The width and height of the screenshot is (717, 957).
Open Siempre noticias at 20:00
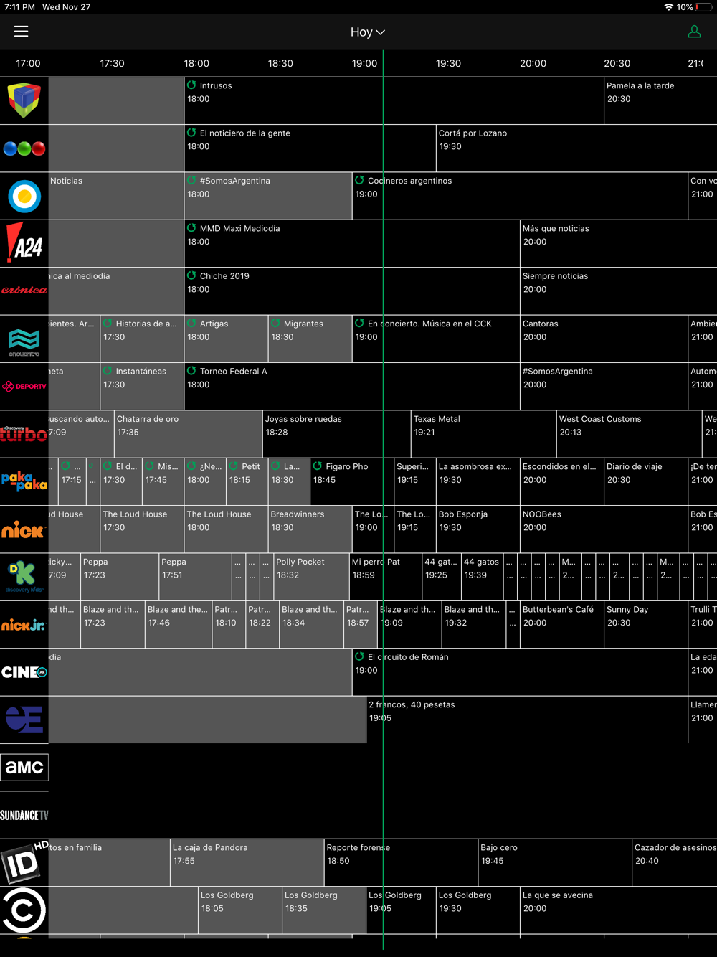[618, 291]
